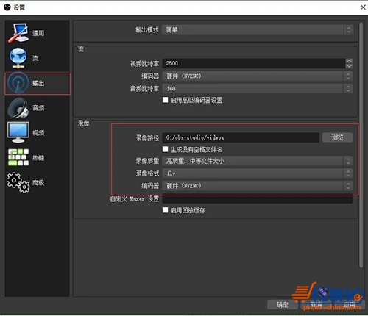Image resolution: width=368 pixels, height=316 pixels.
Task: Open the 音频比特率 160 dropdown
Action: 258,88
